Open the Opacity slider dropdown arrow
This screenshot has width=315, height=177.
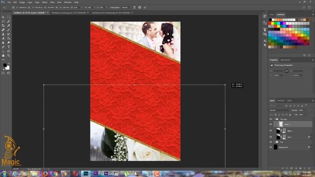coord(305,110)
